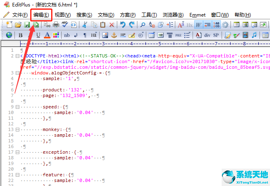Print the document using the printer icon
Image resolution: width=270 pixels, height=186 pixels.
pos(56,25)
